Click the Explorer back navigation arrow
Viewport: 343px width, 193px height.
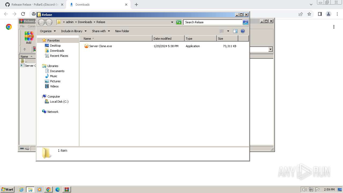(x=41, y=22)
